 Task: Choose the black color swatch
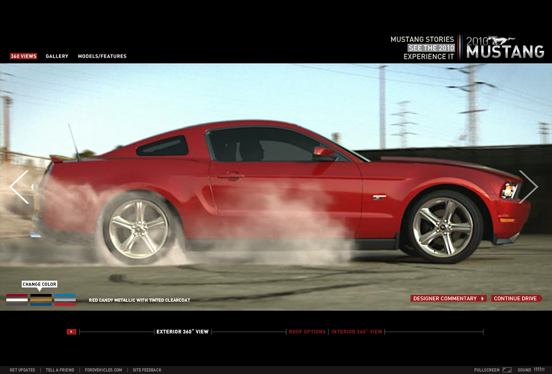(41, 295)
